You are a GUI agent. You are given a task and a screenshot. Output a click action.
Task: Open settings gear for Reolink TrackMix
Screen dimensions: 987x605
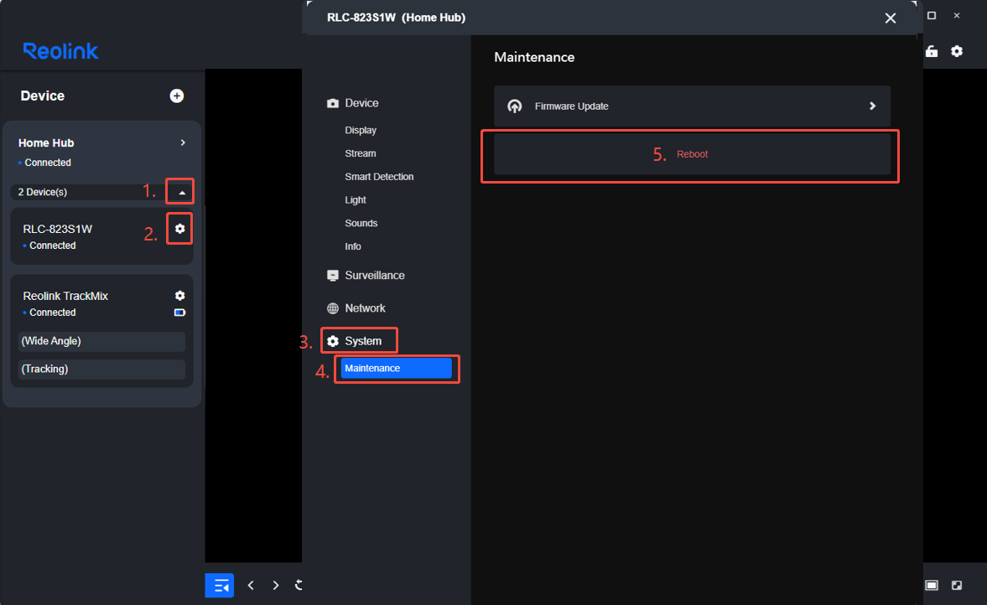[180, 296]
